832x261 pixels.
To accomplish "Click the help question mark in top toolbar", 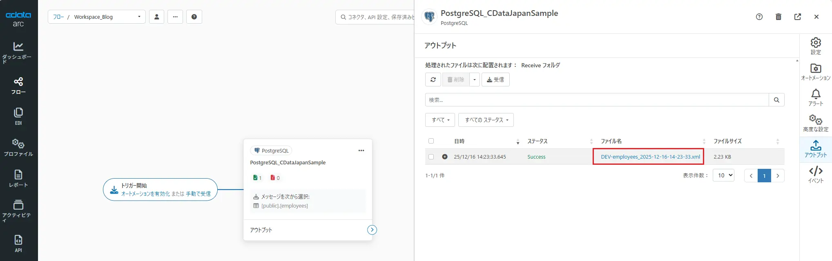I will click(x=194, y=17).
